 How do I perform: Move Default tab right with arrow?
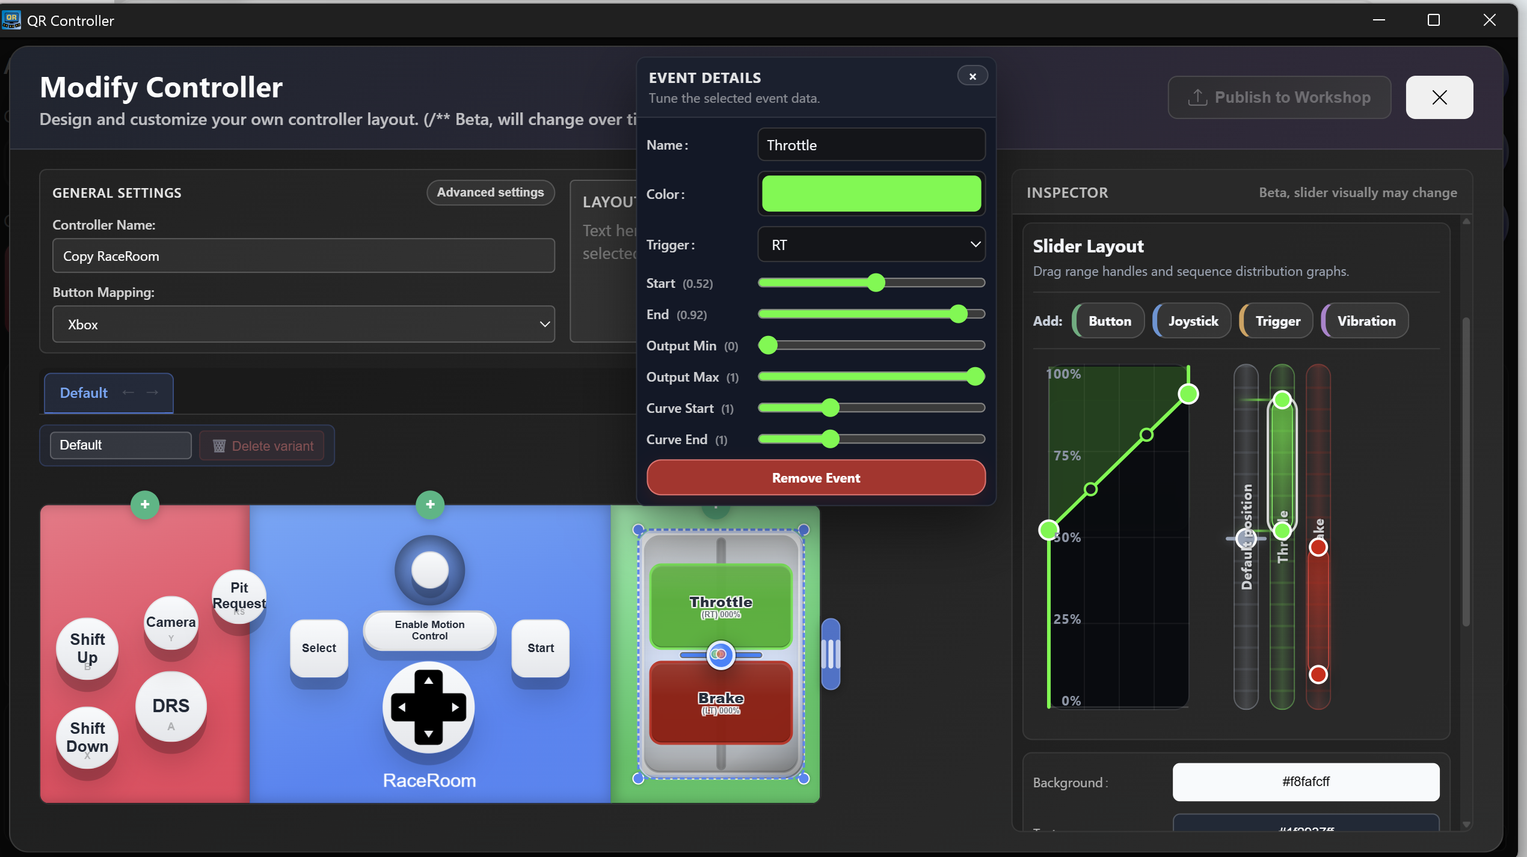[x=152, y=392]
